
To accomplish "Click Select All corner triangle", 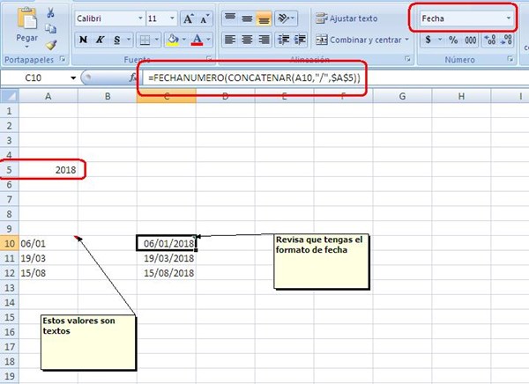I will [10, 96].
